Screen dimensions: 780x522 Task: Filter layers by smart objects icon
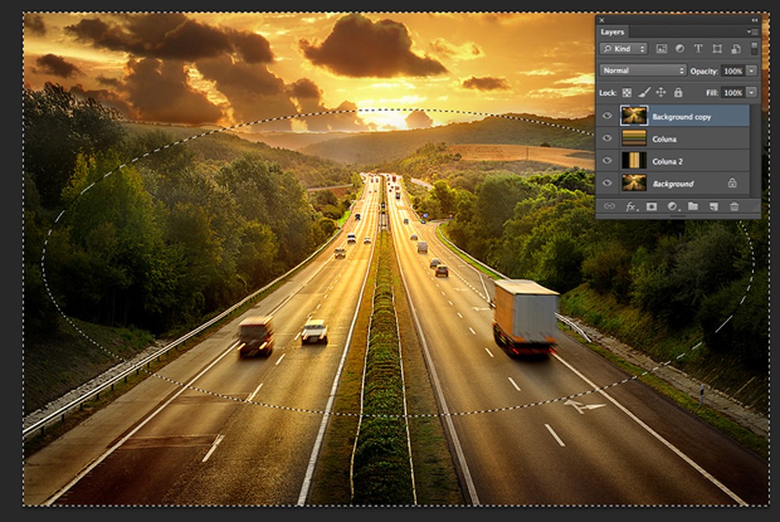[x=736, y=49]
